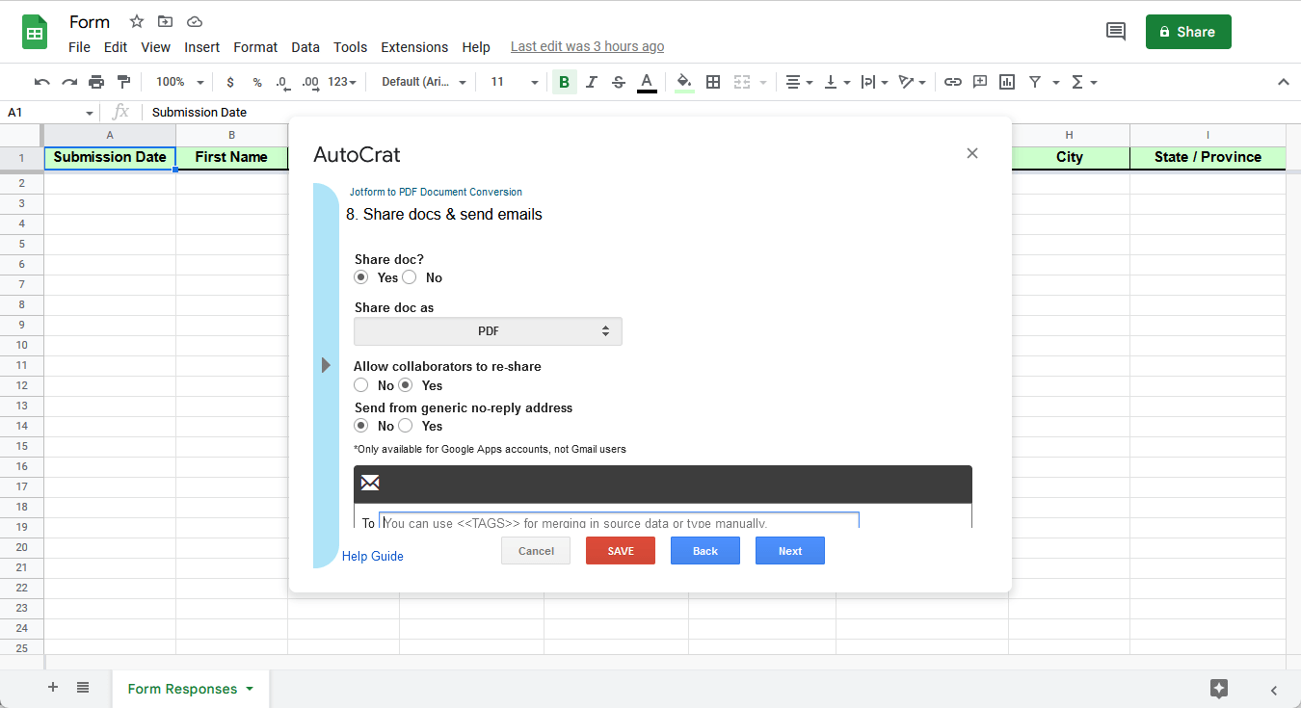Open the text rotation dropdown

point(912,82)
